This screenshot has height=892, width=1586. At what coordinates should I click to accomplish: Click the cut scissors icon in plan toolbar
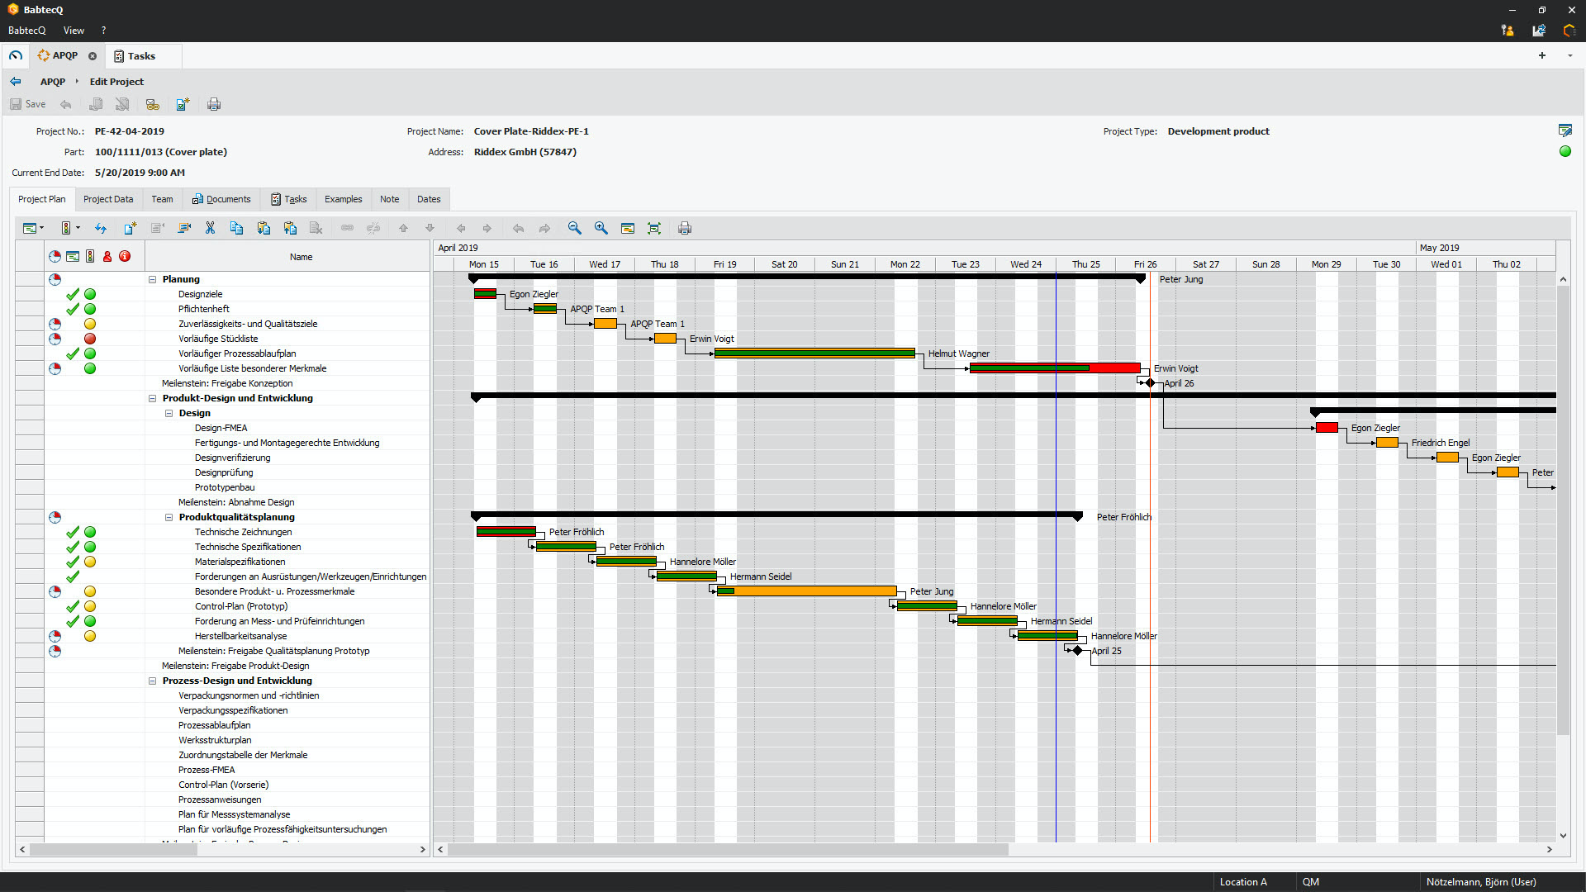pos(210,228)
